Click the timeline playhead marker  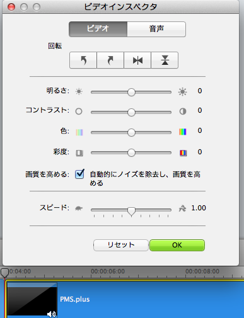[x=4, y=273]
